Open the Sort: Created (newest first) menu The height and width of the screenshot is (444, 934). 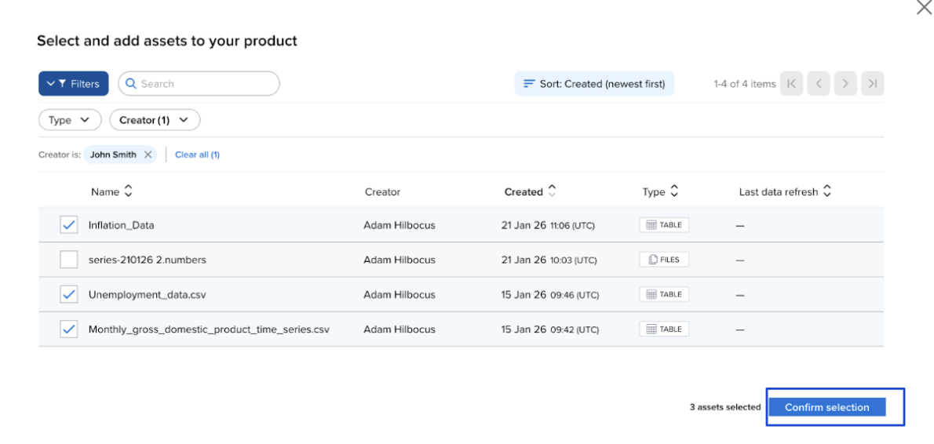pyautogui.click(x=594, y=84)
